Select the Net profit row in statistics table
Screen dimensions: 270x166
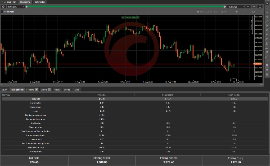click(135, 99)
